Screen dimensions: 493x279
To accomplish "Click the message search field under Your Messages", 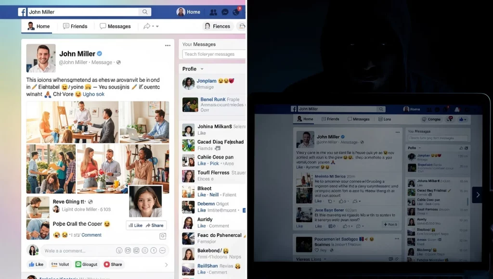I will [x=214, y=54].
